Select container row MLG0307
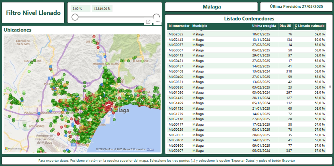Image resolution: width=334 pixels, height=166 pixels. [x=247, y=135]
